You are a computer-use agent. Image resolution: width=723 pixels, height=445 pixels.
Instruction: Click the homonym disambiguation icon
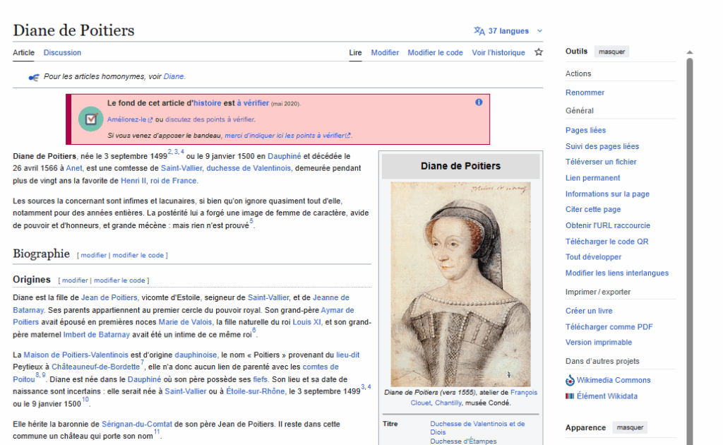pyautogui.click(x=33, y=77)
